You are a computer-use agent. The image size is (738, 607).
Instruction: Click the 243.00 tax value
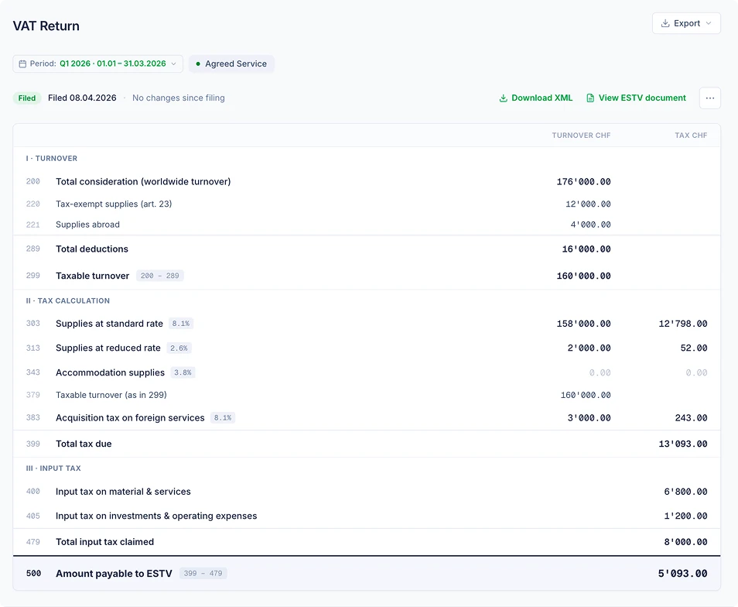pos(692,417)
